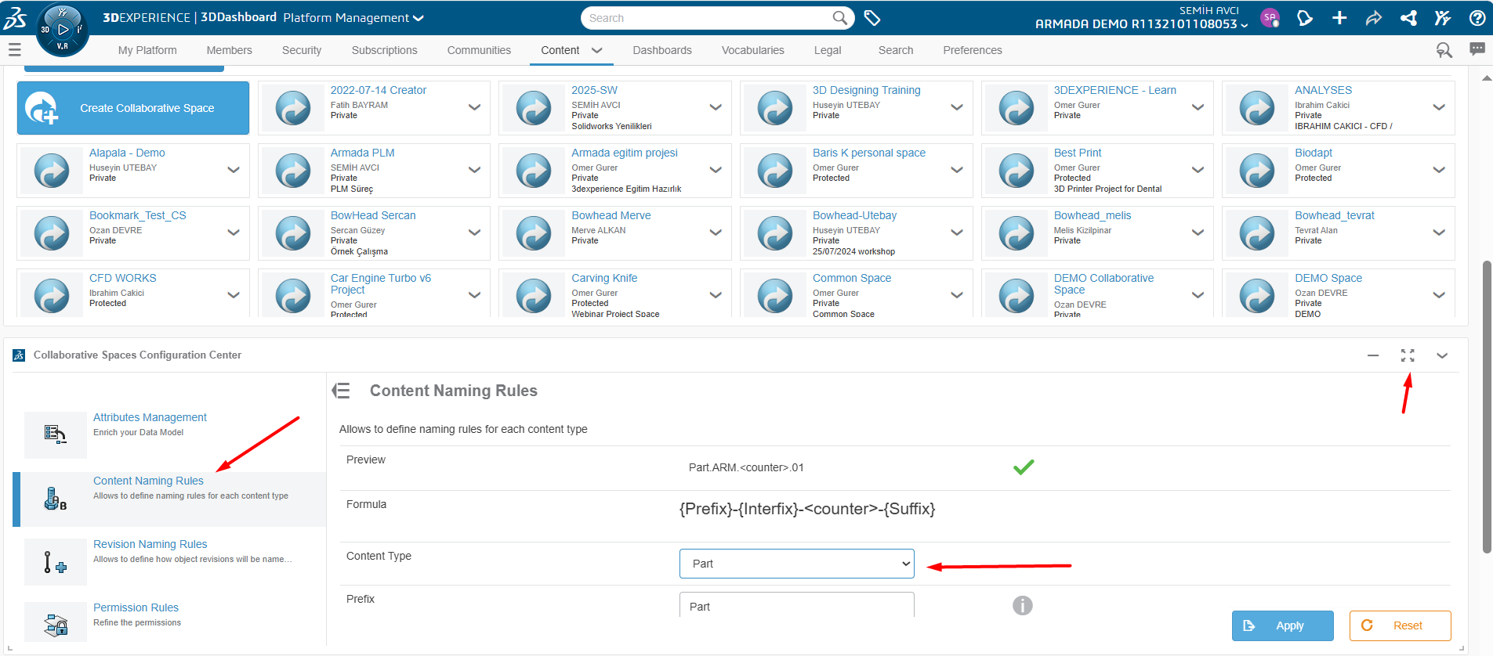This screenshot has width=1493, height=656.
Task: Switch to the My Platform tab
Action: click(x=147, y=50)
